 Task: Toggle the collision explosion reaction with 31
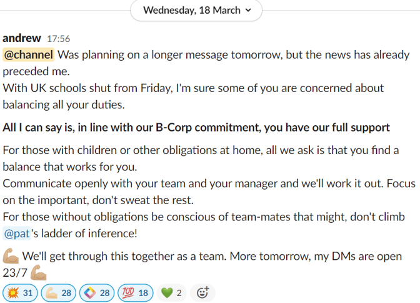click(20, 293)
